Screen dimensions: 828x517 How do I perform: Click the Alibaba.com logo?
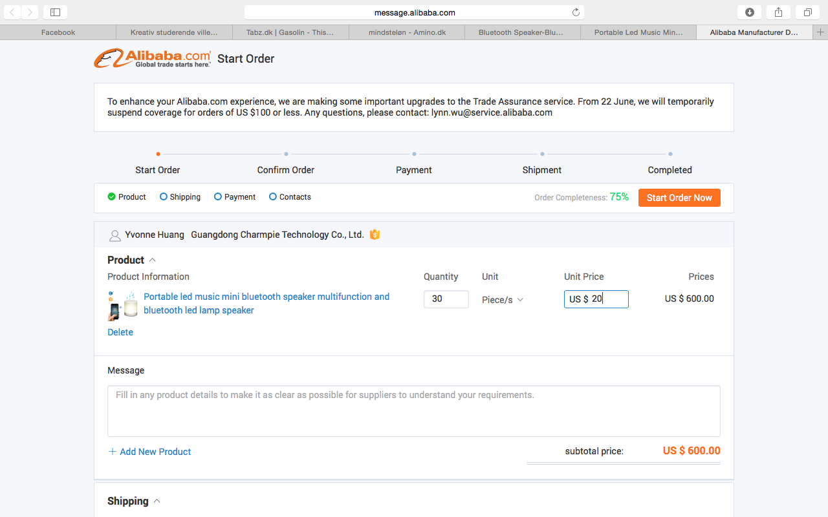pyautogui.click(x=152, y=58)
